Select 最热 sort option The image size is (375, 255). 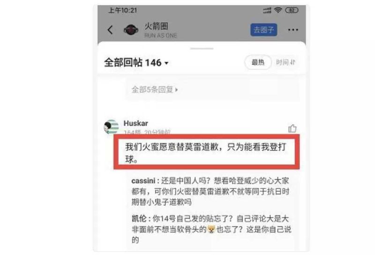pyautogui.click(x=258, y=62)
